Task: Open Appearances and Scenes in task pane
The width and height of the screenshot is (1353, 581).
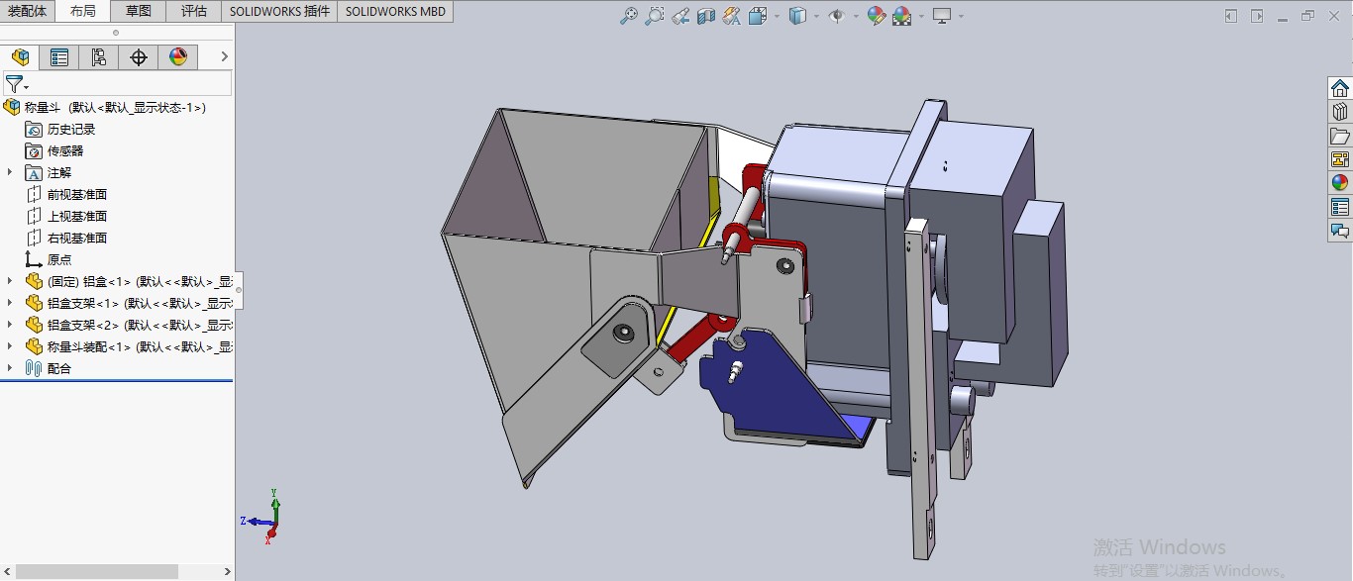Action: pyautogui.click(x=1340, y=183)
